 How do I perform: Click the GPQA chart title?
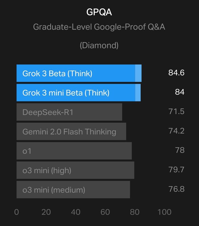click(x=99, y=12)
